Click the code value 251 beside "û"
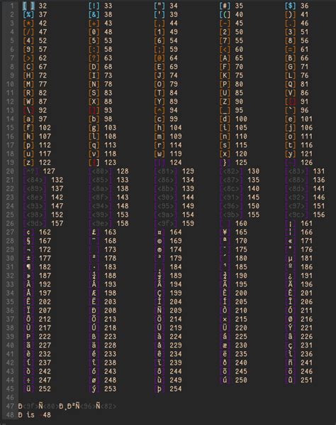336x425 pixels. click(x=306, y=380)
